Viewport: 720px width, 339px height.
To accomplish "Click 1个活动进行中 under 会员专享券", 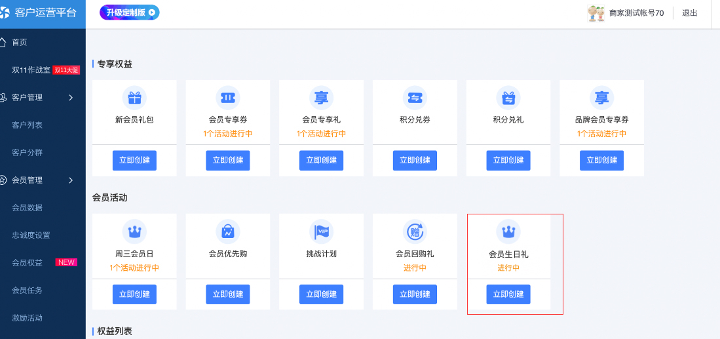I will (228, 134).
